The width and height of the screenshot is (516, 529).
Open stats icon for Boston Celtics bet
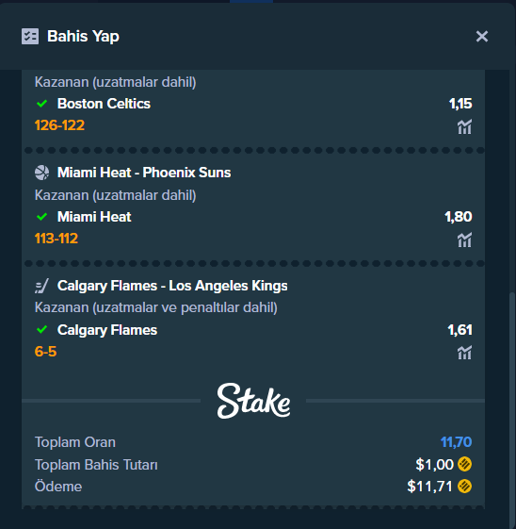click(x=464, y=127)
